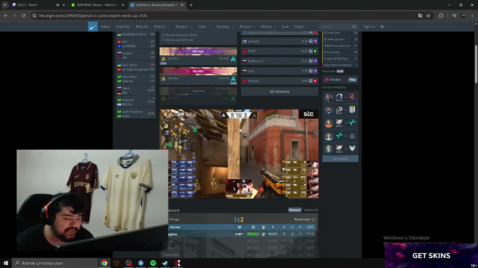The image size is (478, 268).
Task: Expand the Events dropdown menu
Action: pyautogui.click(x=162, y=26)
